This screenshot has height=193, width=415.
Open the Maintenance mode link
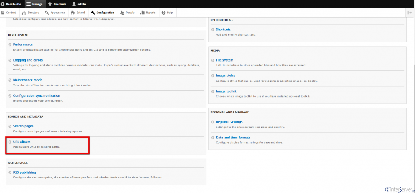(28, 80)
